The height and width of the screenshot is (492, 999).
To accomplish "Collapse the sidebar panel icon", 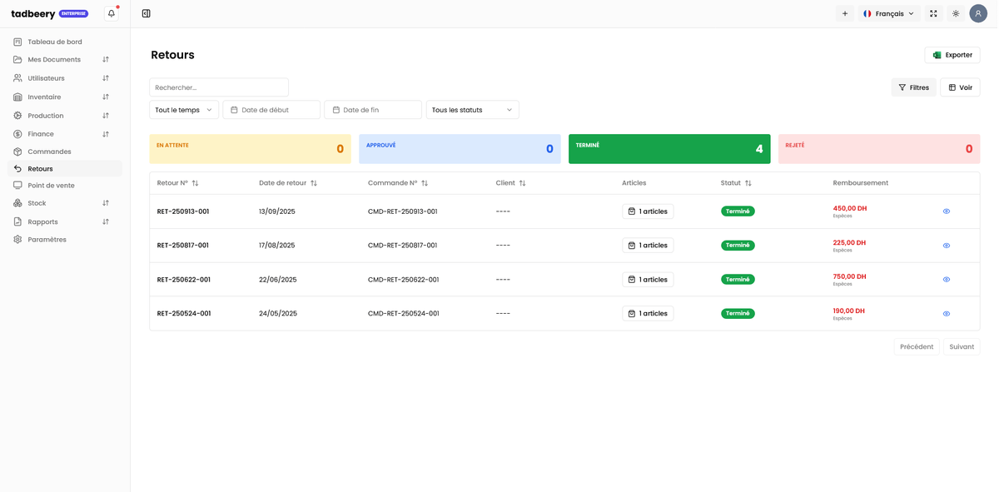I will (x=147, y=13).
